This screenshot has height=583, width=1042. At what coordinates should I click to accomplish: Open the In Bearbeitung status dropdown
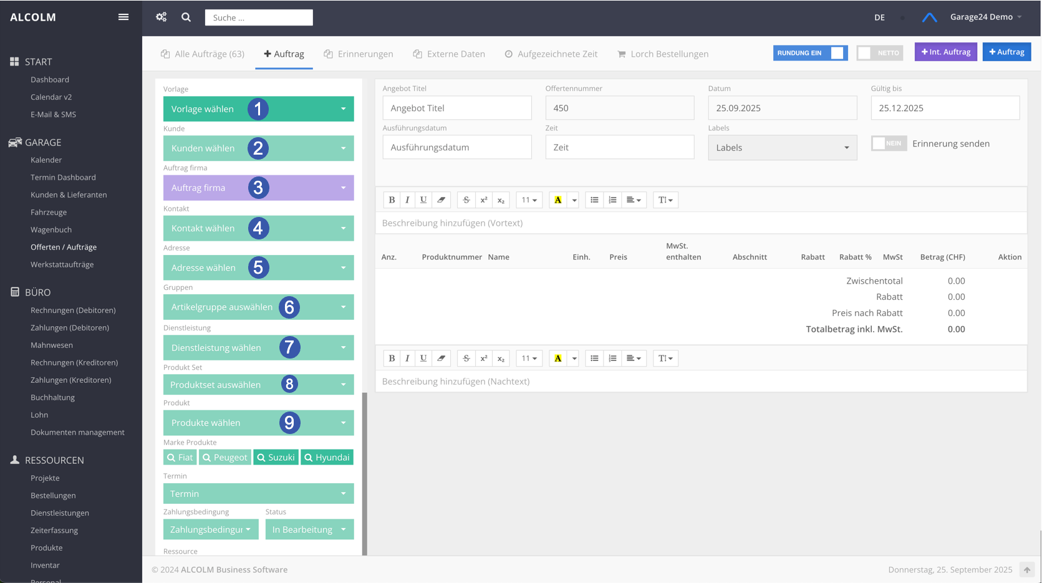309,529
